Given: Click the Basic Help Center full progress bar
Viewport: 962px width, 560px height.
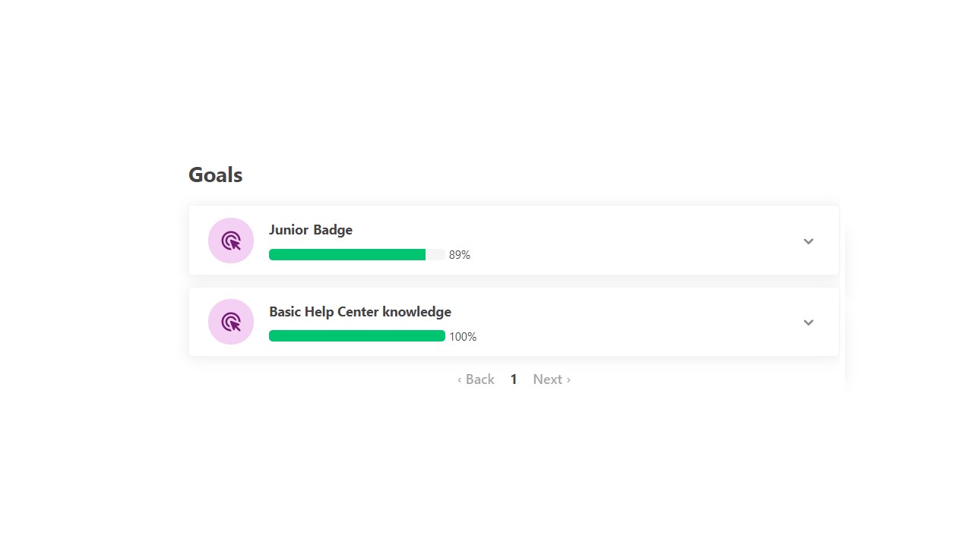Looking at the screenshot, I should (357, 336).
